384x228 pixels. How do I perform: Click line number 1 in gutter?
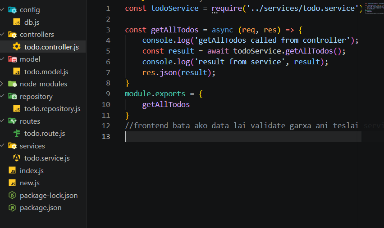click(x=108, y=9)
